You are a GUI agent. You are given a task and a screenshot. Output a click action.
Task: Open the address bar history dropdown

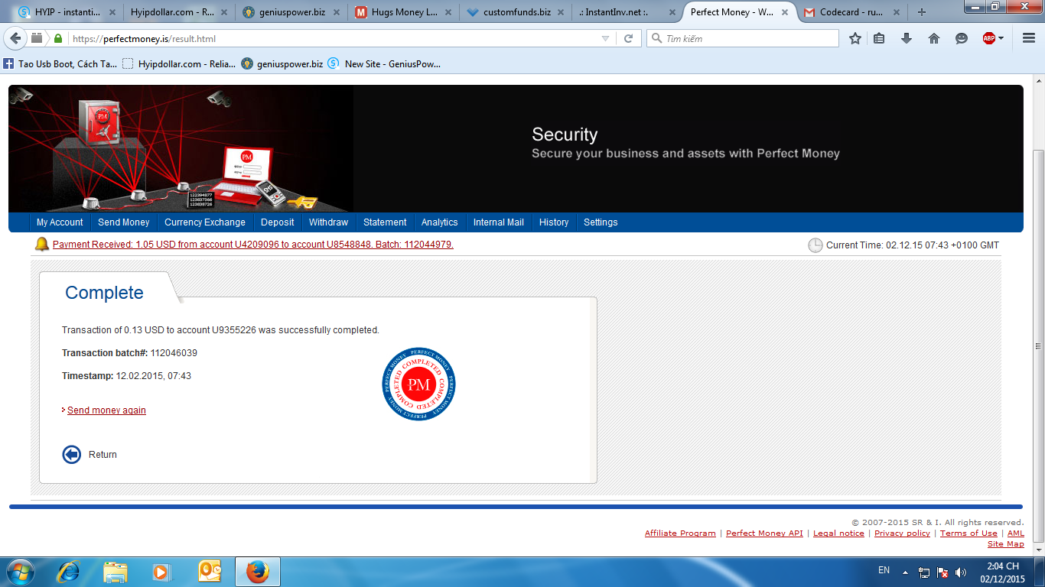click(x=605, y=38)
